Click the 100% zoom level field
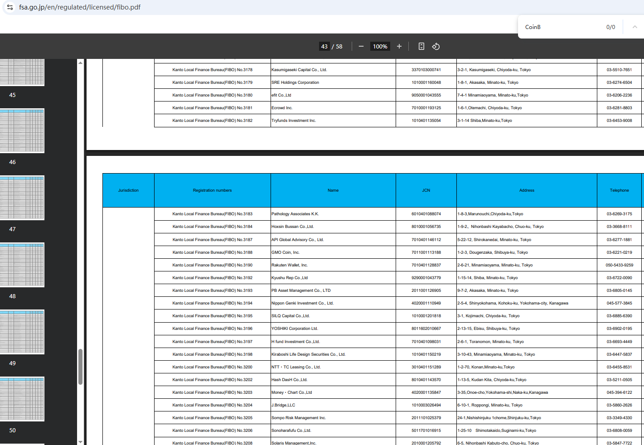 [x=380, y=46]
